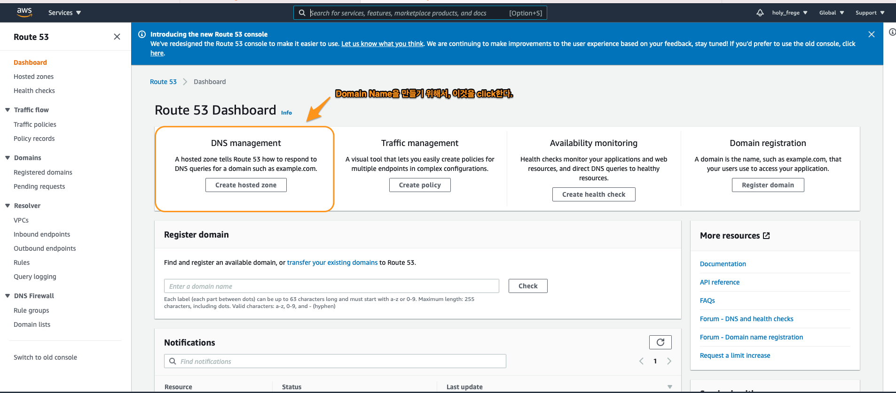Click the Register domain button
The width and height of the screenshot is (896, 393).
coord(768,185)
